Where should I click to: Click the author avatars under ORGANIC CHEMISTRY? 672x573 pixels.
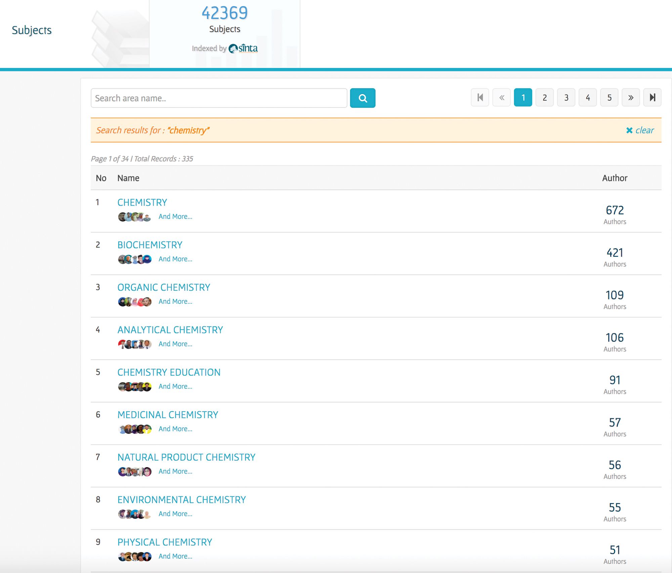[134, 302]
